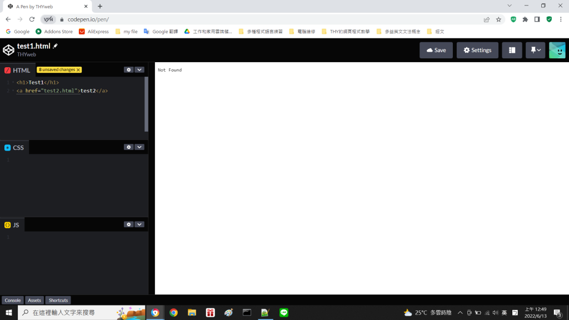Open the Assets panel
The image size is (569, 320).
pyautogui.click(x=34, y=300)
